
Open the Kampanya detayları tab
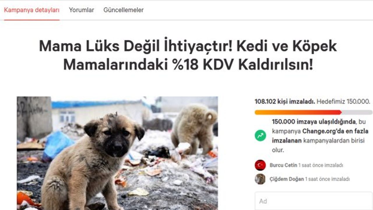32,10
